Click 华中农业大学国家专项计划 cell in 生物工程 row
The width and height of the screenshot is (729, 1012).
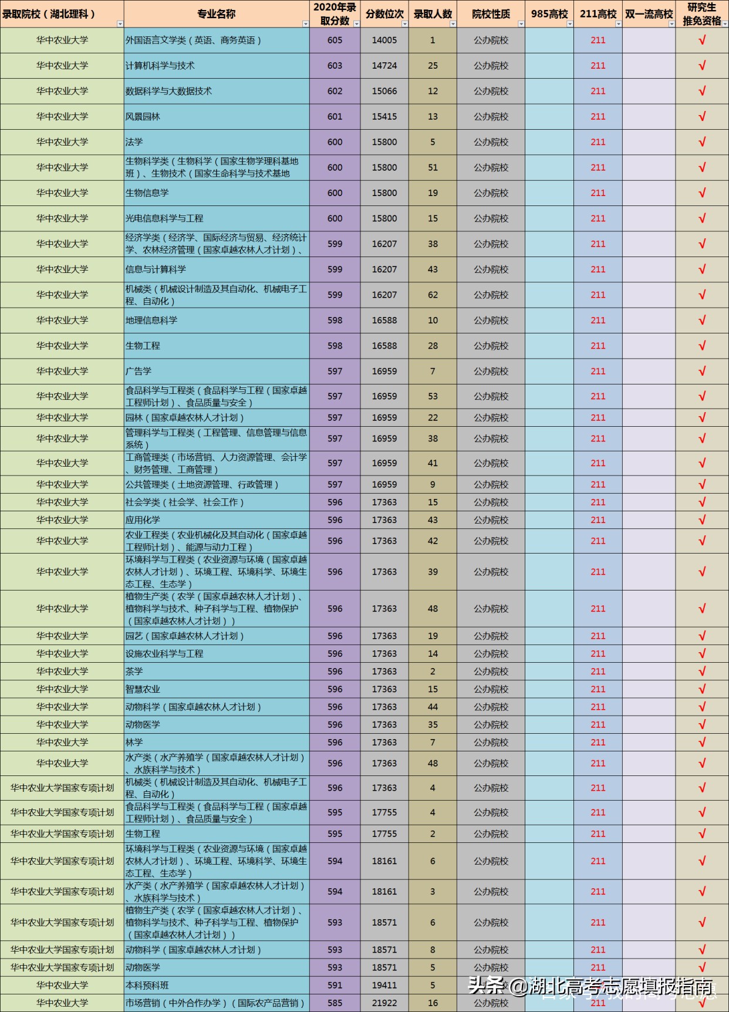tap(62, 834)
